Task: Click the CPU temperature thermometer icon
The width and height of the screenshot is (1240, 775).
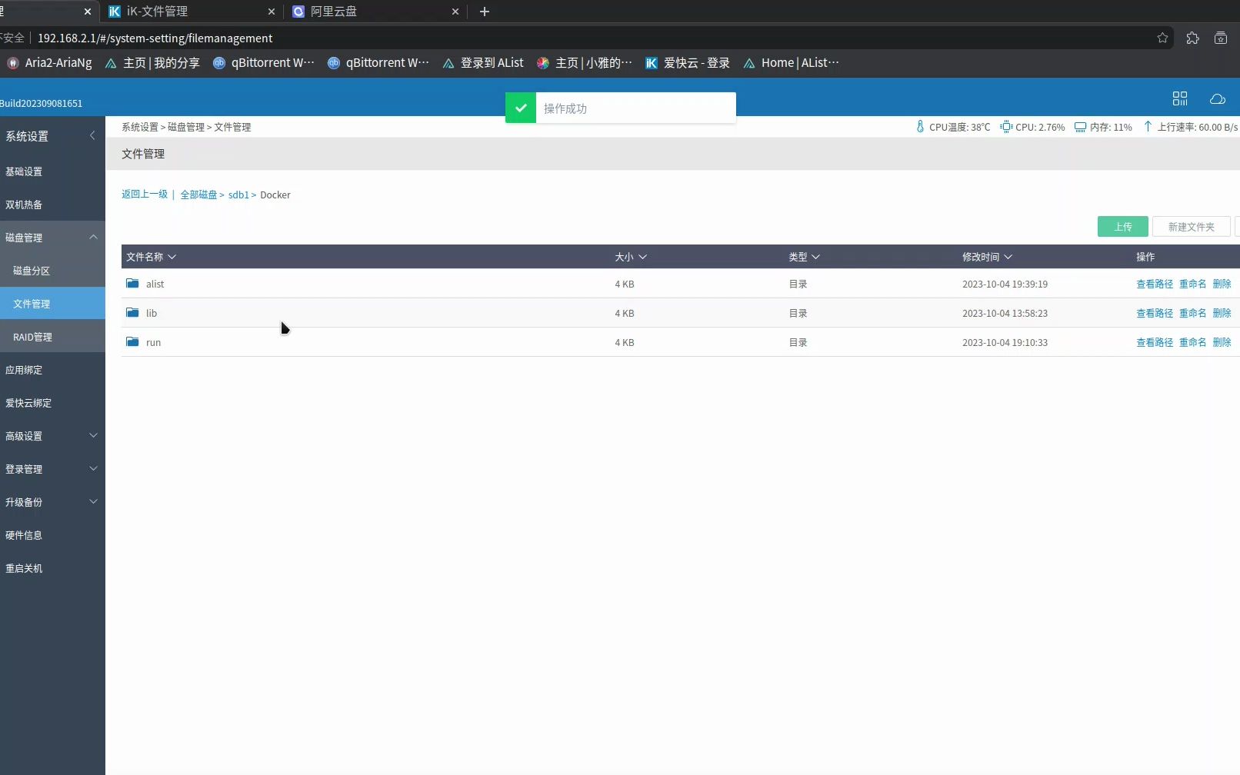Action: (920, 127)
